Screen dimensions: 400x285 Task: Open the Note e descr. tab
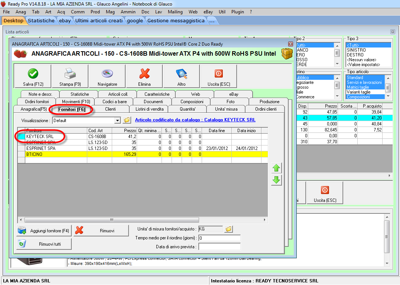pyautogui.click(x=40, y=94)
